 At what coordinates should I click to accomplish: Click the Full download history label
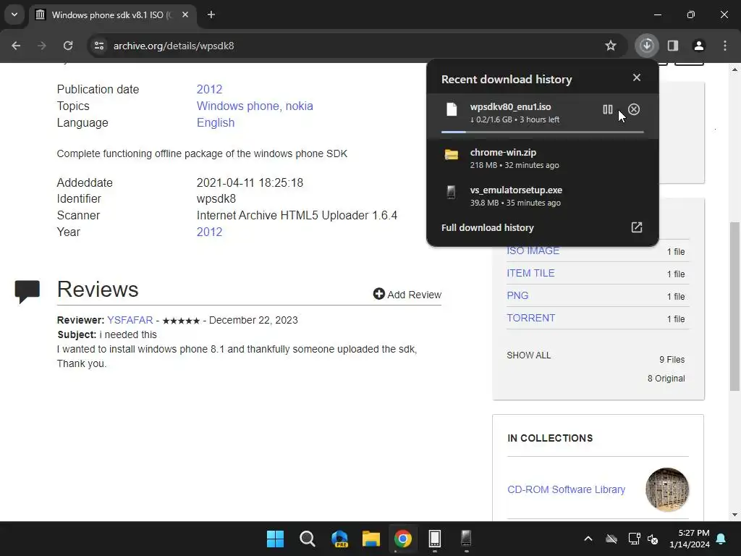point(487,228)
